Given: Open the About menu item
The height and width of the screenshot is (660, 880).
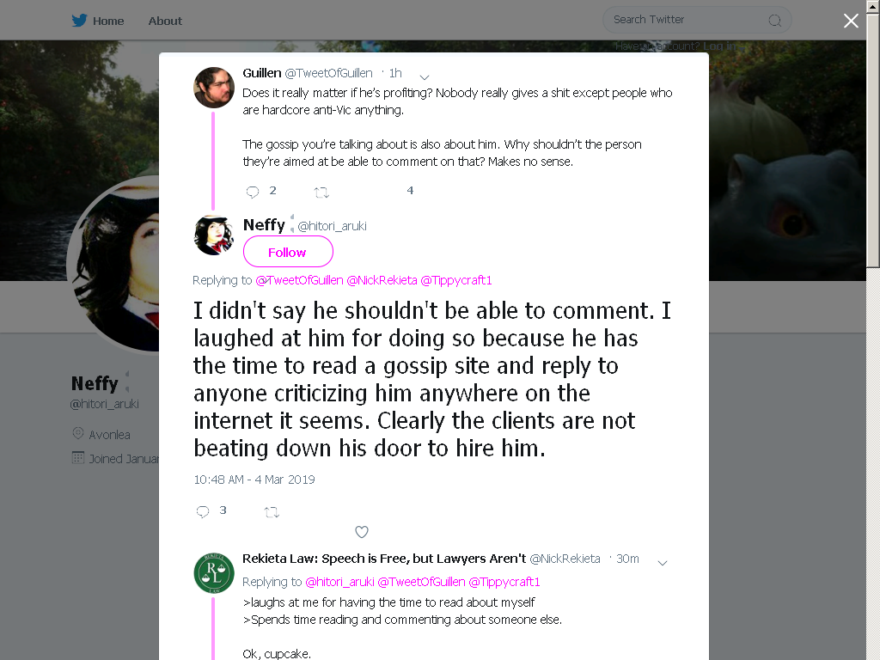Looking at the screenshot, I should 165,21.
